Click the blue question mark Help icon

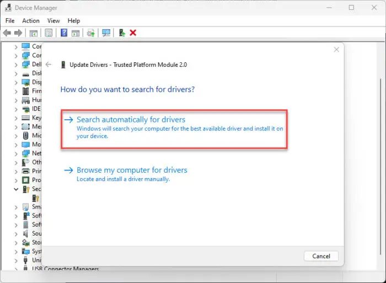[64, 33]
